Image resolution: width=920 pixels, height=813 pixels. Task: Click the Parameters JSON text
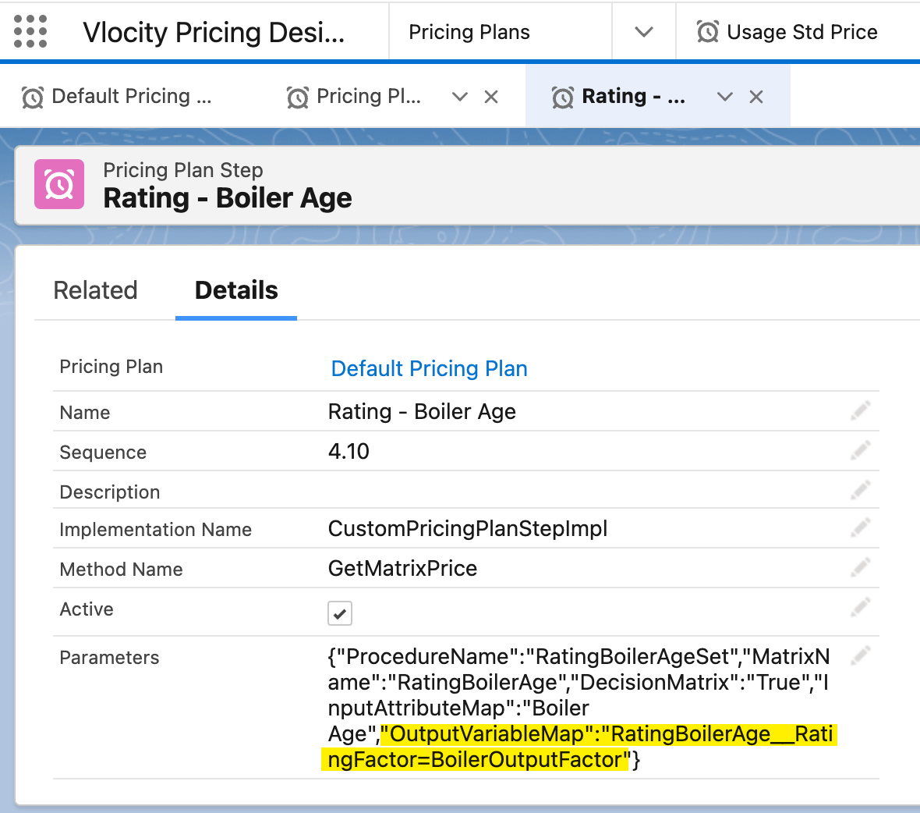[580, 708]
